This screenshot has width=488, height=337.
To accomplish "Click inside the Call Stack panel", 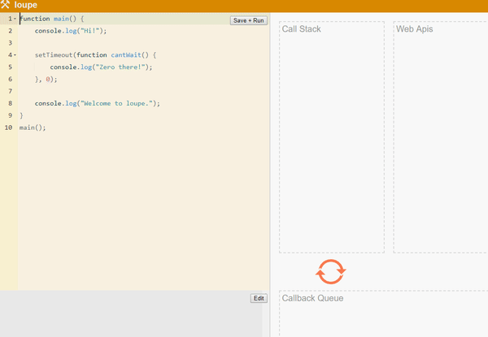I will 331,138.
